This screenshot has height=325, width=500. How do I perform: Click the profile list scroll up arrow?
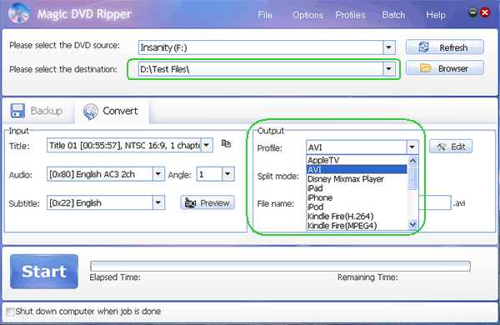pyautogui.click(x=412, y=161)
